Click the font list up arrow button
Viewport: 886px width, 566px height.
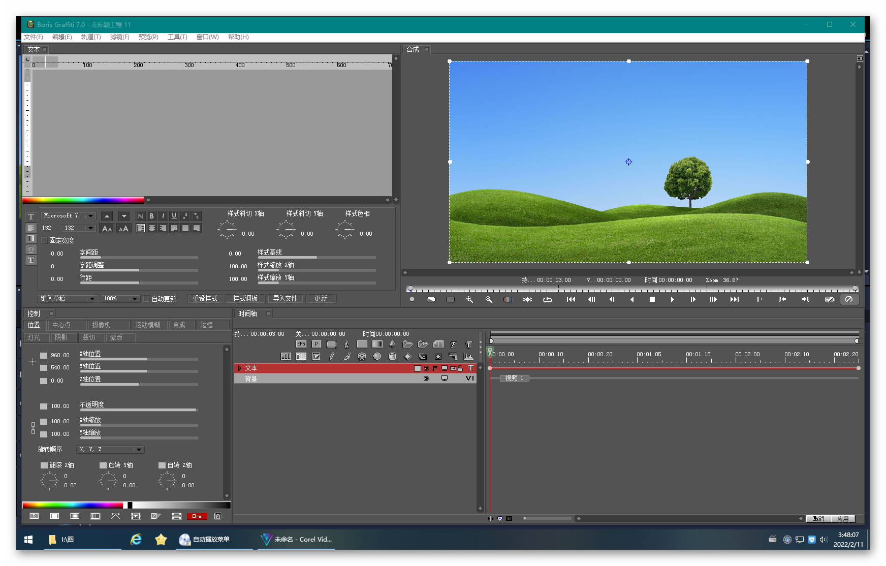[x=107, y=216]
